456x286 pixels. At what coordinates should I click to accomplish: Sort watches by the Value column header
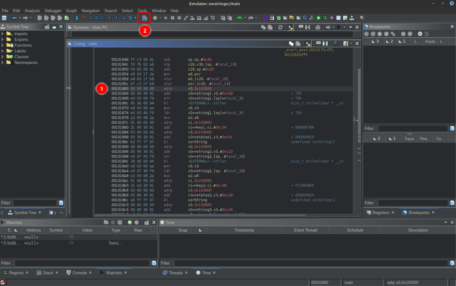[87, 230]
